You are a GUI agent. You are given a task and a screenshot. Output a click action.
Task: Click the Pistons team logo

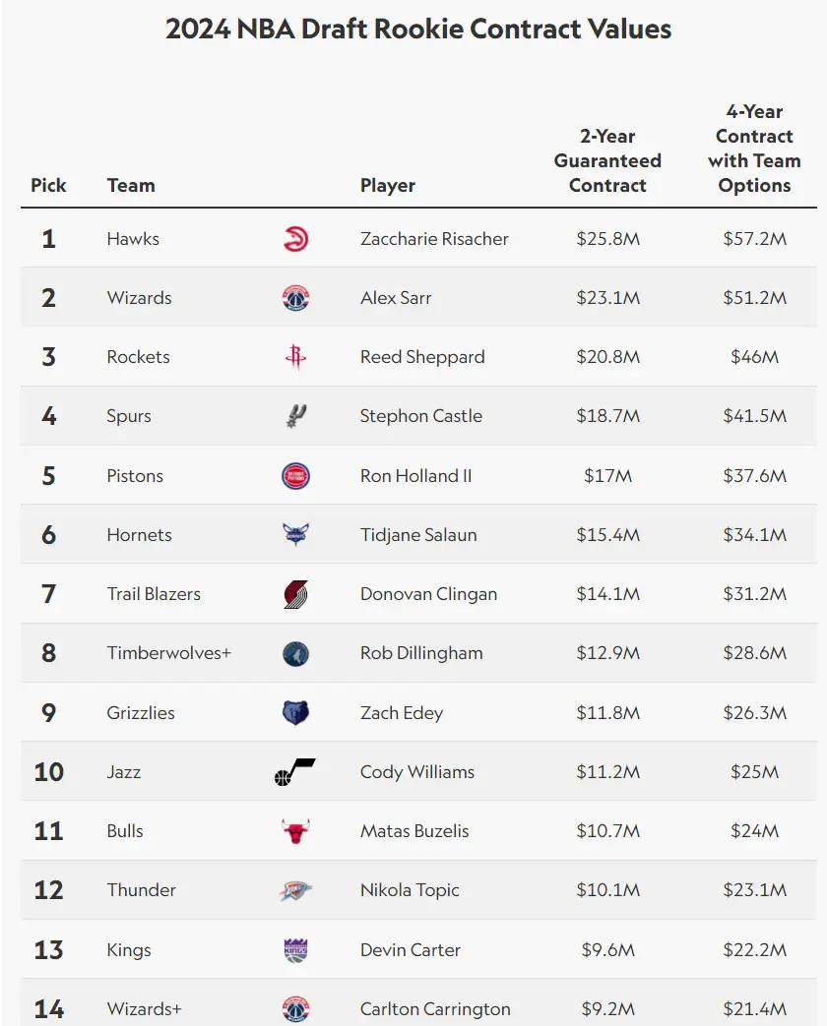click(x=295, y=476)
